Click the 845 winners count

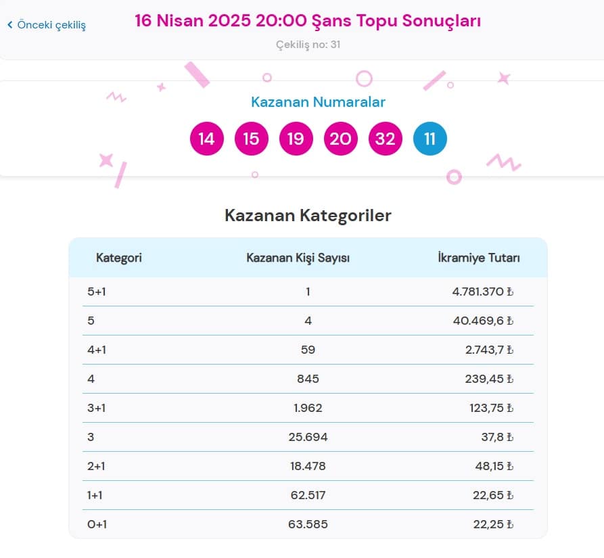click(308, 379)
